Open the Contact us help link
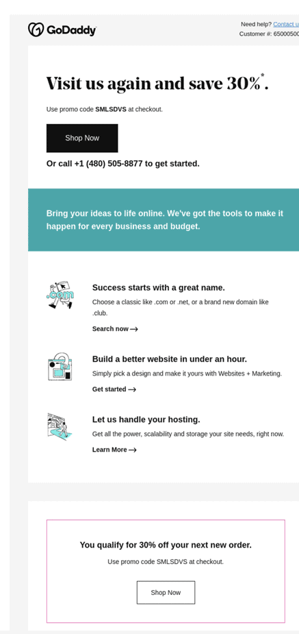The image size is (299, 634). [286, 24]
